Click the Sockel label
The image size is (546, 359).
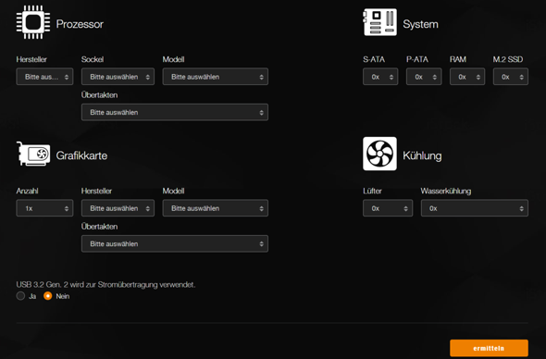coord(93,59)
